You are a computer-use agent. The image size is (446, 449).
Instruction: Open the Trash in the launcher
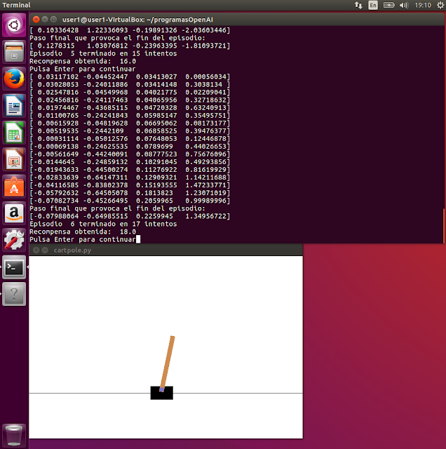click(x=14, y=434)
